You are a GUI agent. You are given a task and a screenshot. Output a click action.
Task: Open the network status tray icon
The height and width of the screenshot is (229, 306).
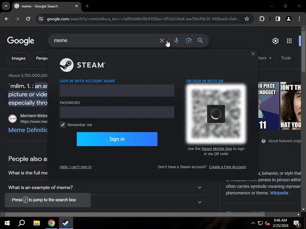click(260, 223)
